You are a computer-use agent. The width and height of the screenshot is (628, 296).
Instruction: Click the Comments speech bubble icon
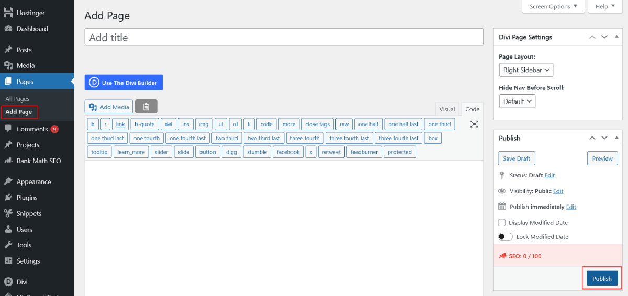[8, 129]
